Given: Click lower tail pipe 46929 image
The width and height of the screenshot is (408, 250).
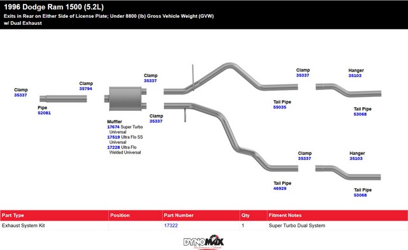Looking at the screenshot, I should click(x=231, y=137).
